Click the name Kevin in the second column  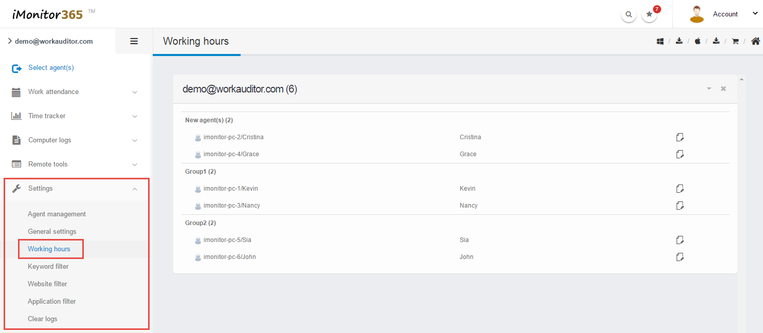coord(467,189)
